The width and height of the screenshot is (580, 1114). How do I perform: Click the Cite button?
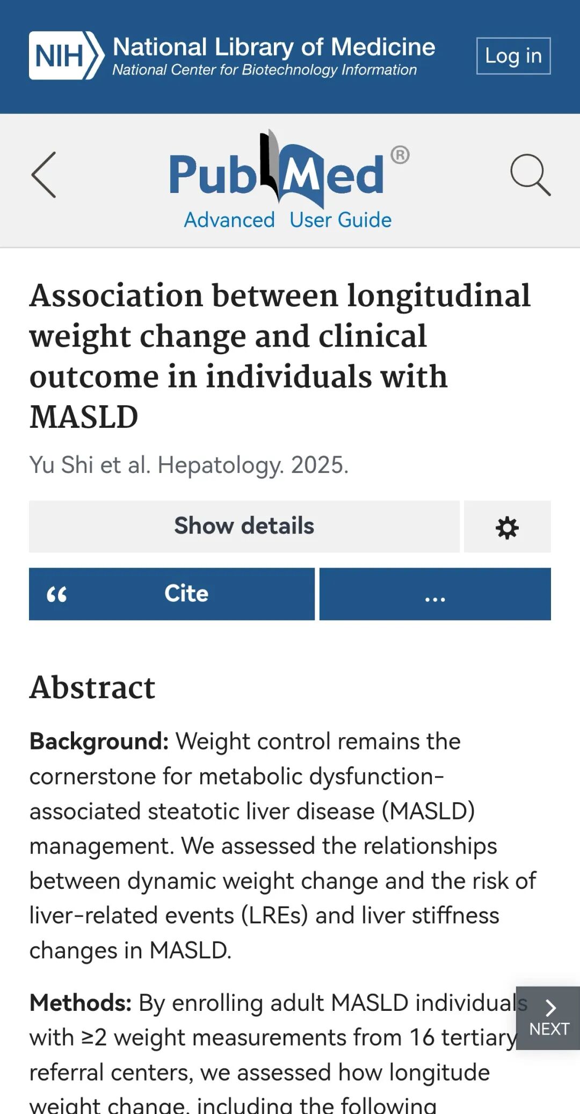coord(186,594)
